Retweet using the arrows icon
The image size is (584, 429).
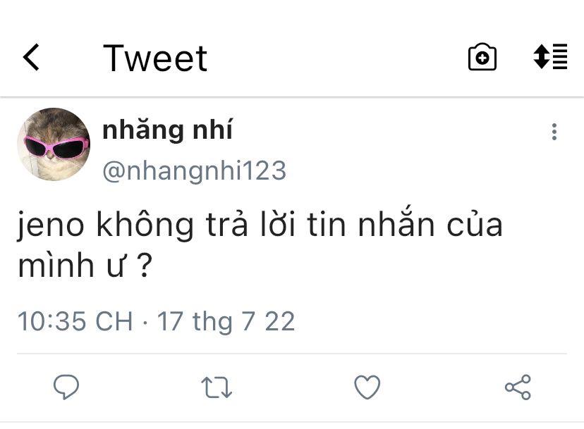[217, 387]
